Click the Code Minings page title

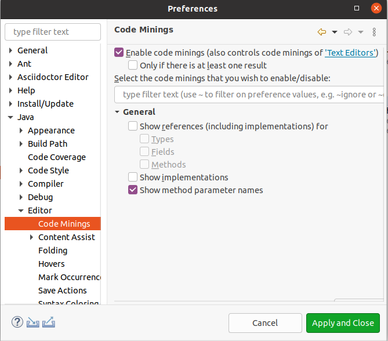click(143, 30)
